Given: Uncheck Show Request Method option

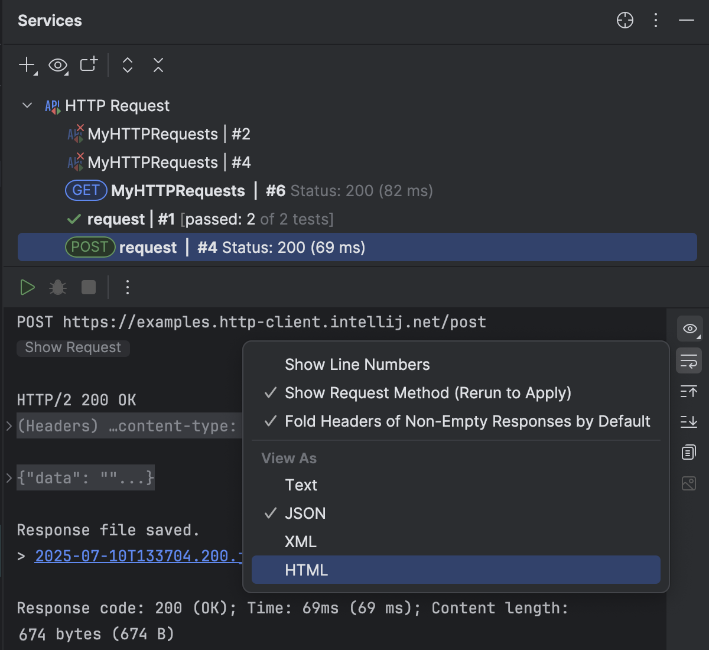Looking at the screenshot, I should 427,392.
